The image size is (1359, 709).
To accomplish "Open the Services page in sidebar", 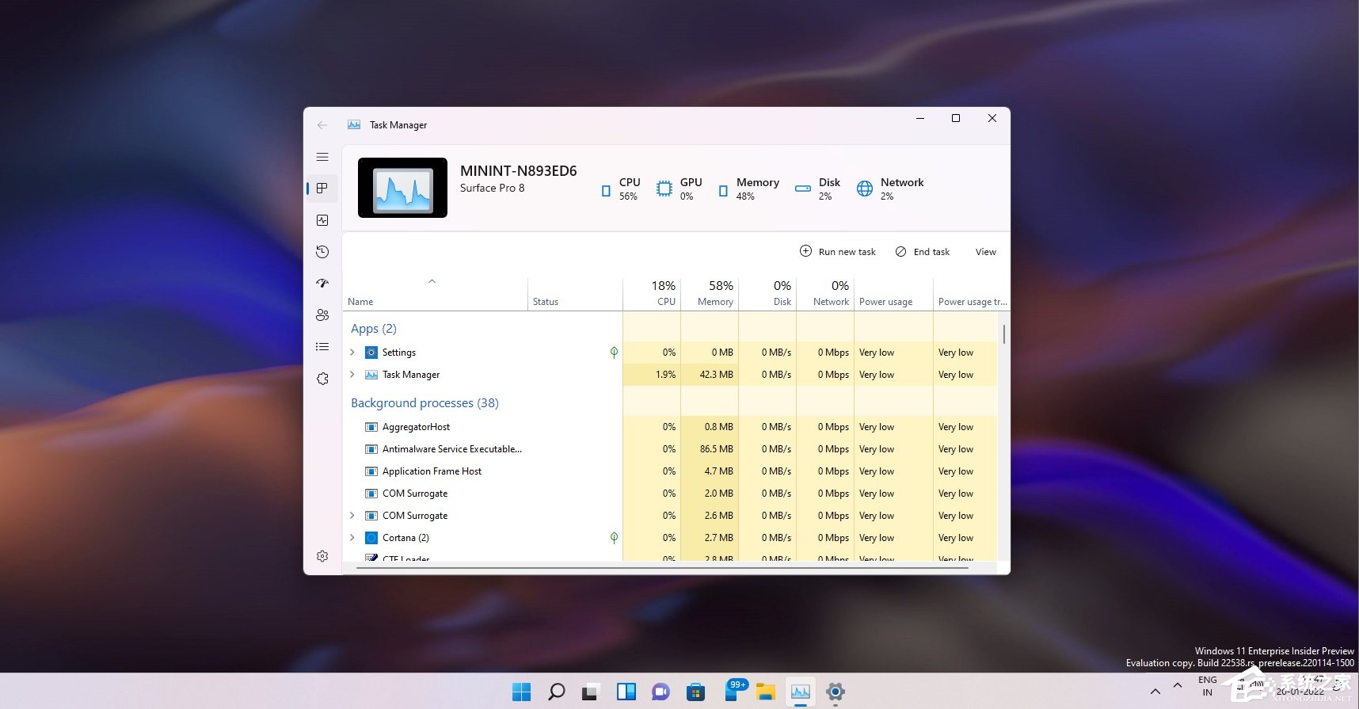I will (322, 379).
